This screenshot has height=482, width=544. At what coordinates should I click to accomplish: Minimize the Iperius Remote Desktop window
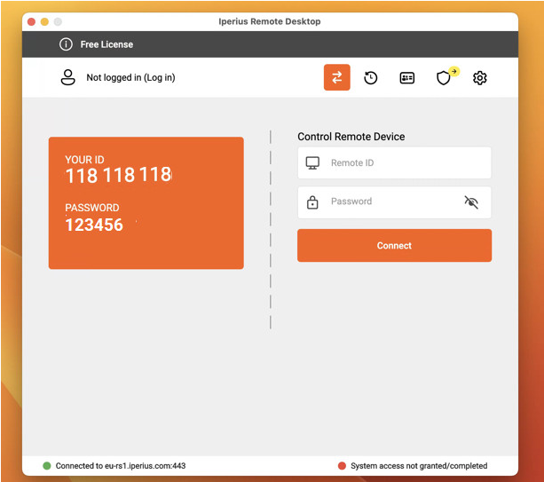click(x=44, y=21)
